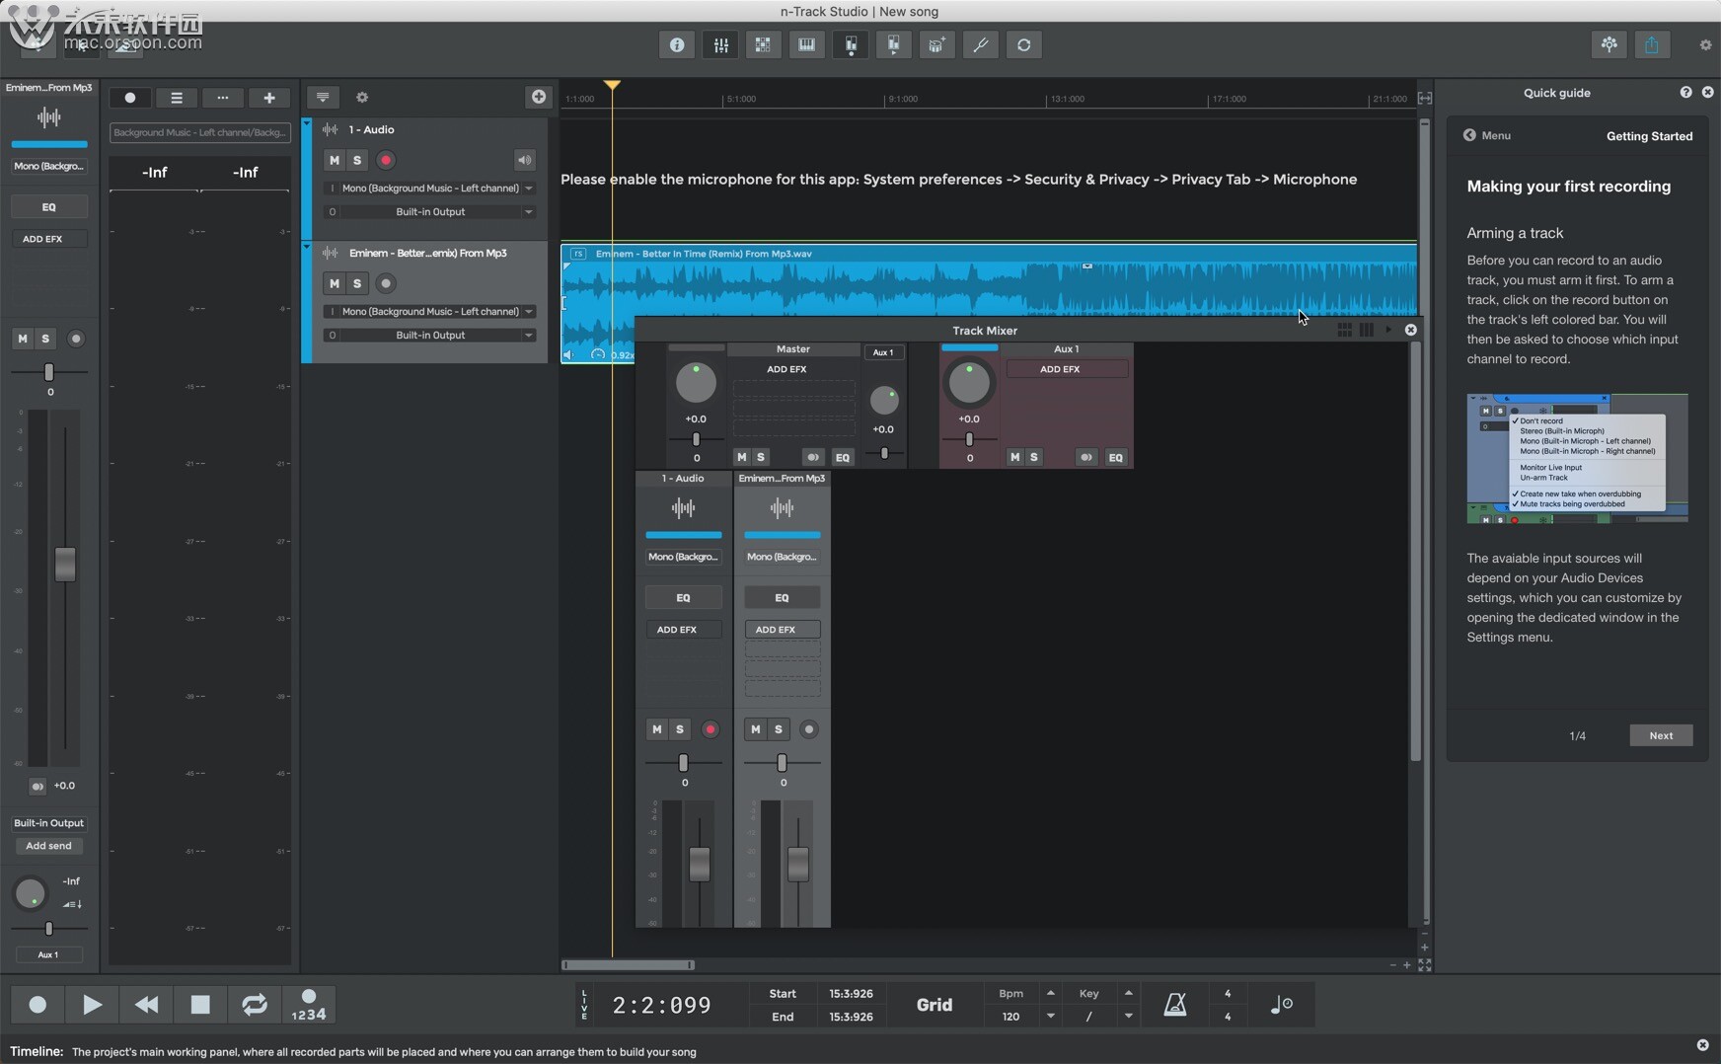
Task: Mute the Eminem track in track list
Action: click(335, 283)
